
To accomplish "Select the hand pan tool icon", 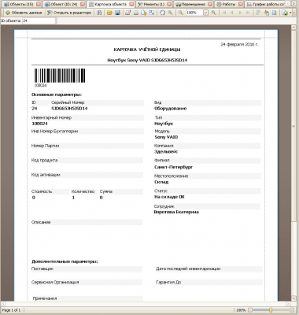I will pos(162,13).
